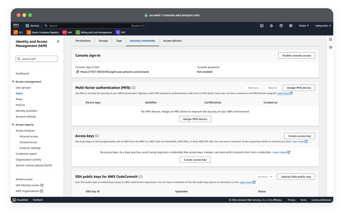This screenshot has height=216, width=344.
Task: Open the VPC favorite shortcut
Action: click(x=120, y=32)
